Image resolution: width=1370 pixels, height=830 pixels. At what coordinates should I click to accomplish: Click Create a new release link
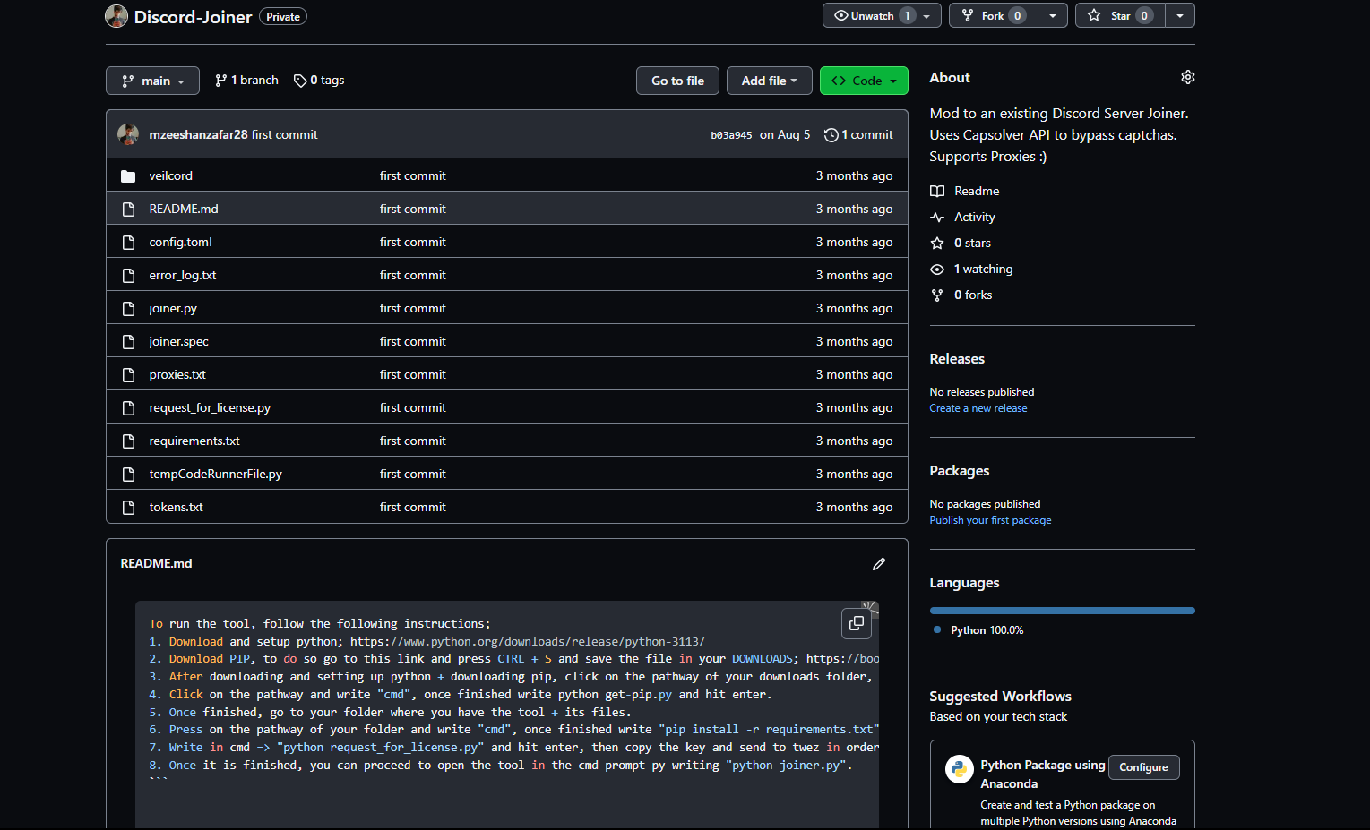(x=978, y=408)
